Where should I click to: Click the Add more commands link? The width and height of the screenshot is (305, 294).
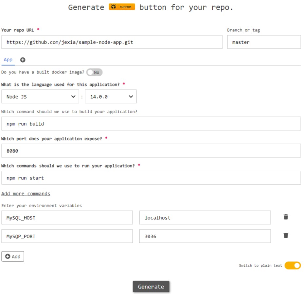26,194
